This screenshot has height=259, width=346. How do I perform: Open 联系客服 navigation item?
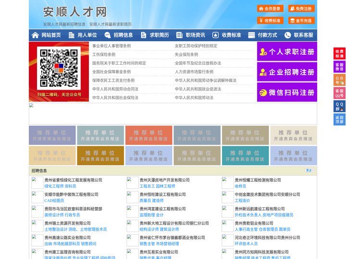303,35
